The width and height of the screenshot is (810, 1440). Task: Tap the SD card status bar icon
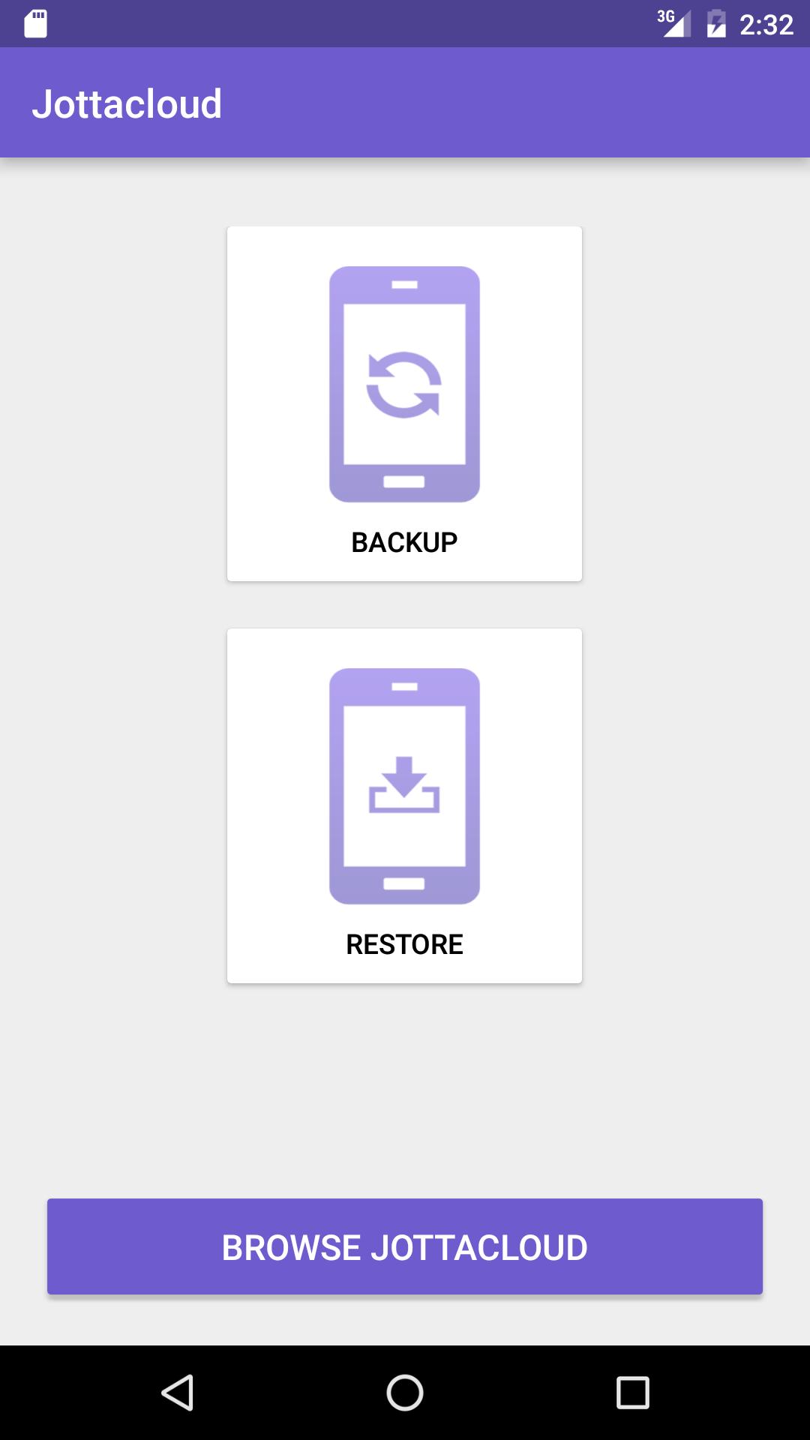(x=35, y=24)
